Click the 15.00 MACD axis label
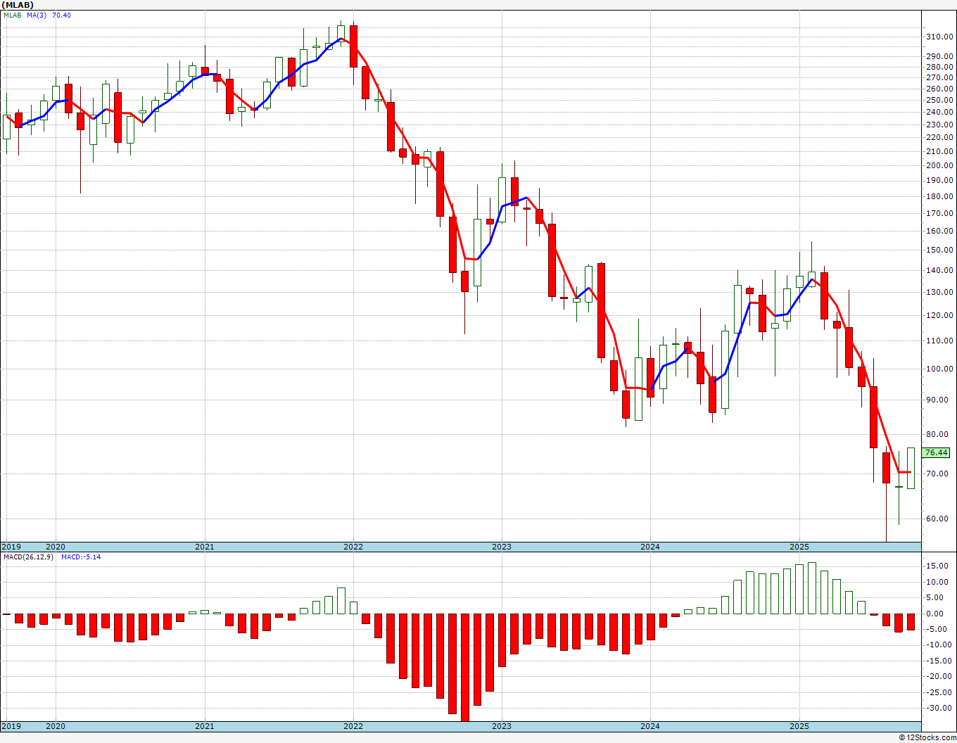The width and height of the screenshot is (957, 743). pos(937,566)
